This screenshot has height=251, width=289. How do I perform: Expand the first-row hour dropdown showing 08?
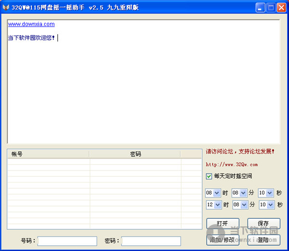pos(217,193)
